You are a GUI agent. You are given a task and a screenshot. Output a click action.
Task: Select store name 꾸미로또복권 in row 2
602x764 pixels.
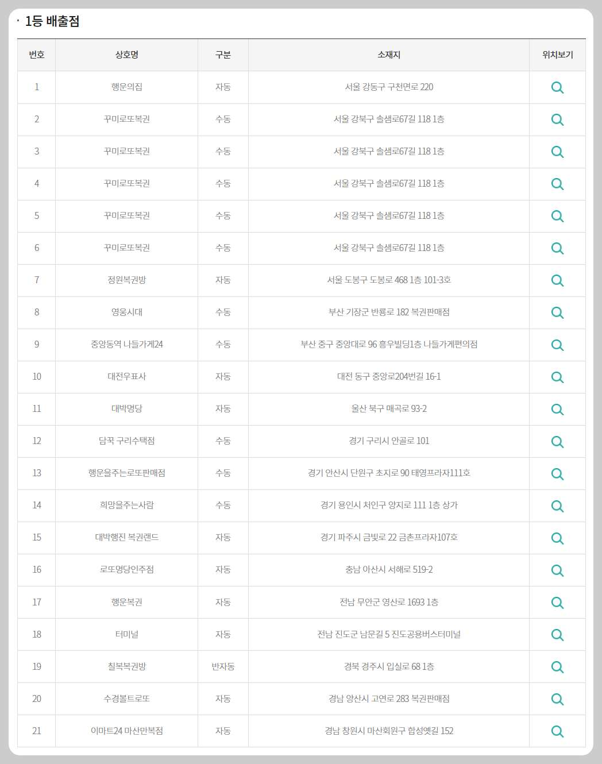126,119
